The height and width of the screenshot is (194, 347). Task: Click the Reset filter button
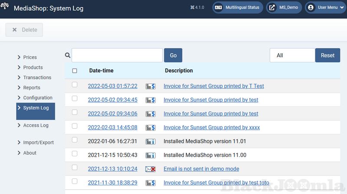(x=327, y=55)
